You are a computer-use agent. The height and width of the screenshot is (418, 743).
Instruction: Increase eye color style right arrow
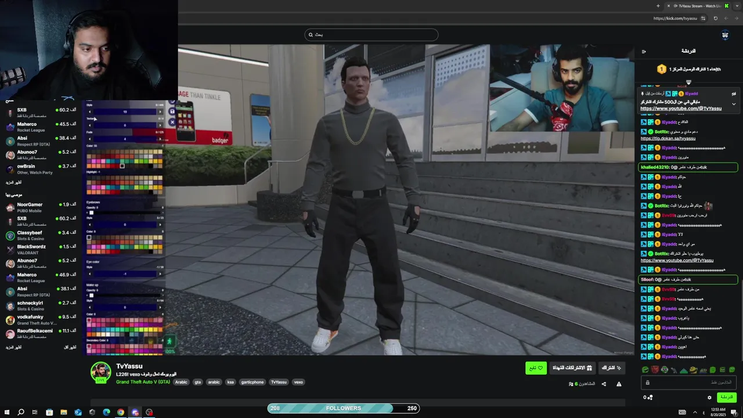coord(160,274)
